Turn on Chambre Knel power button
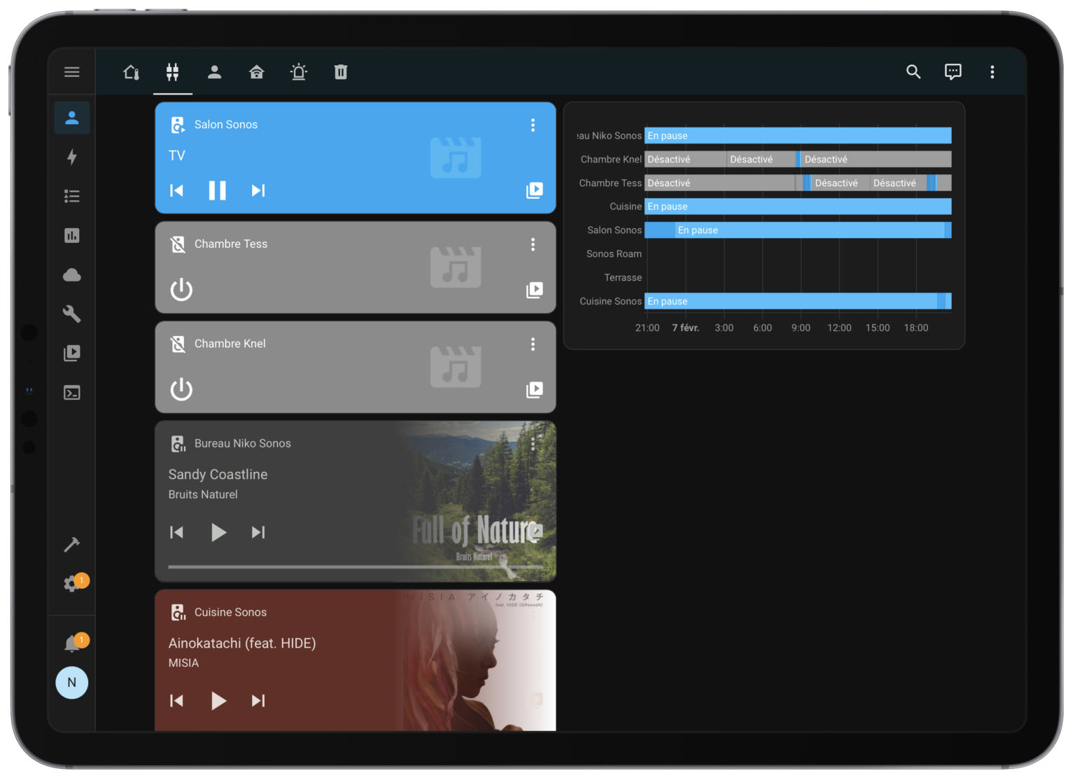 click(181, 389)
